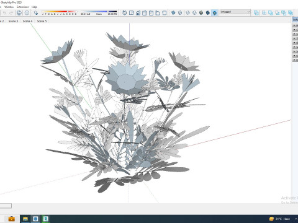This screenshot has height=223, width=298.
Task: Switch to the Front view
Action: coord(138,13)
